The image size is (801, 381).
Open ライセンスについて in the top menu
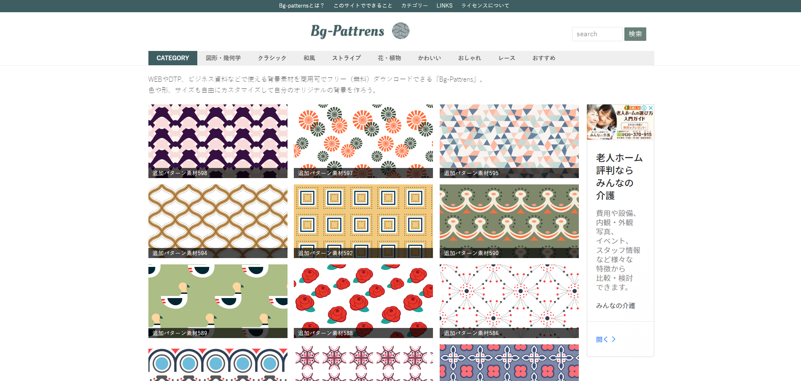click(485, 5)
